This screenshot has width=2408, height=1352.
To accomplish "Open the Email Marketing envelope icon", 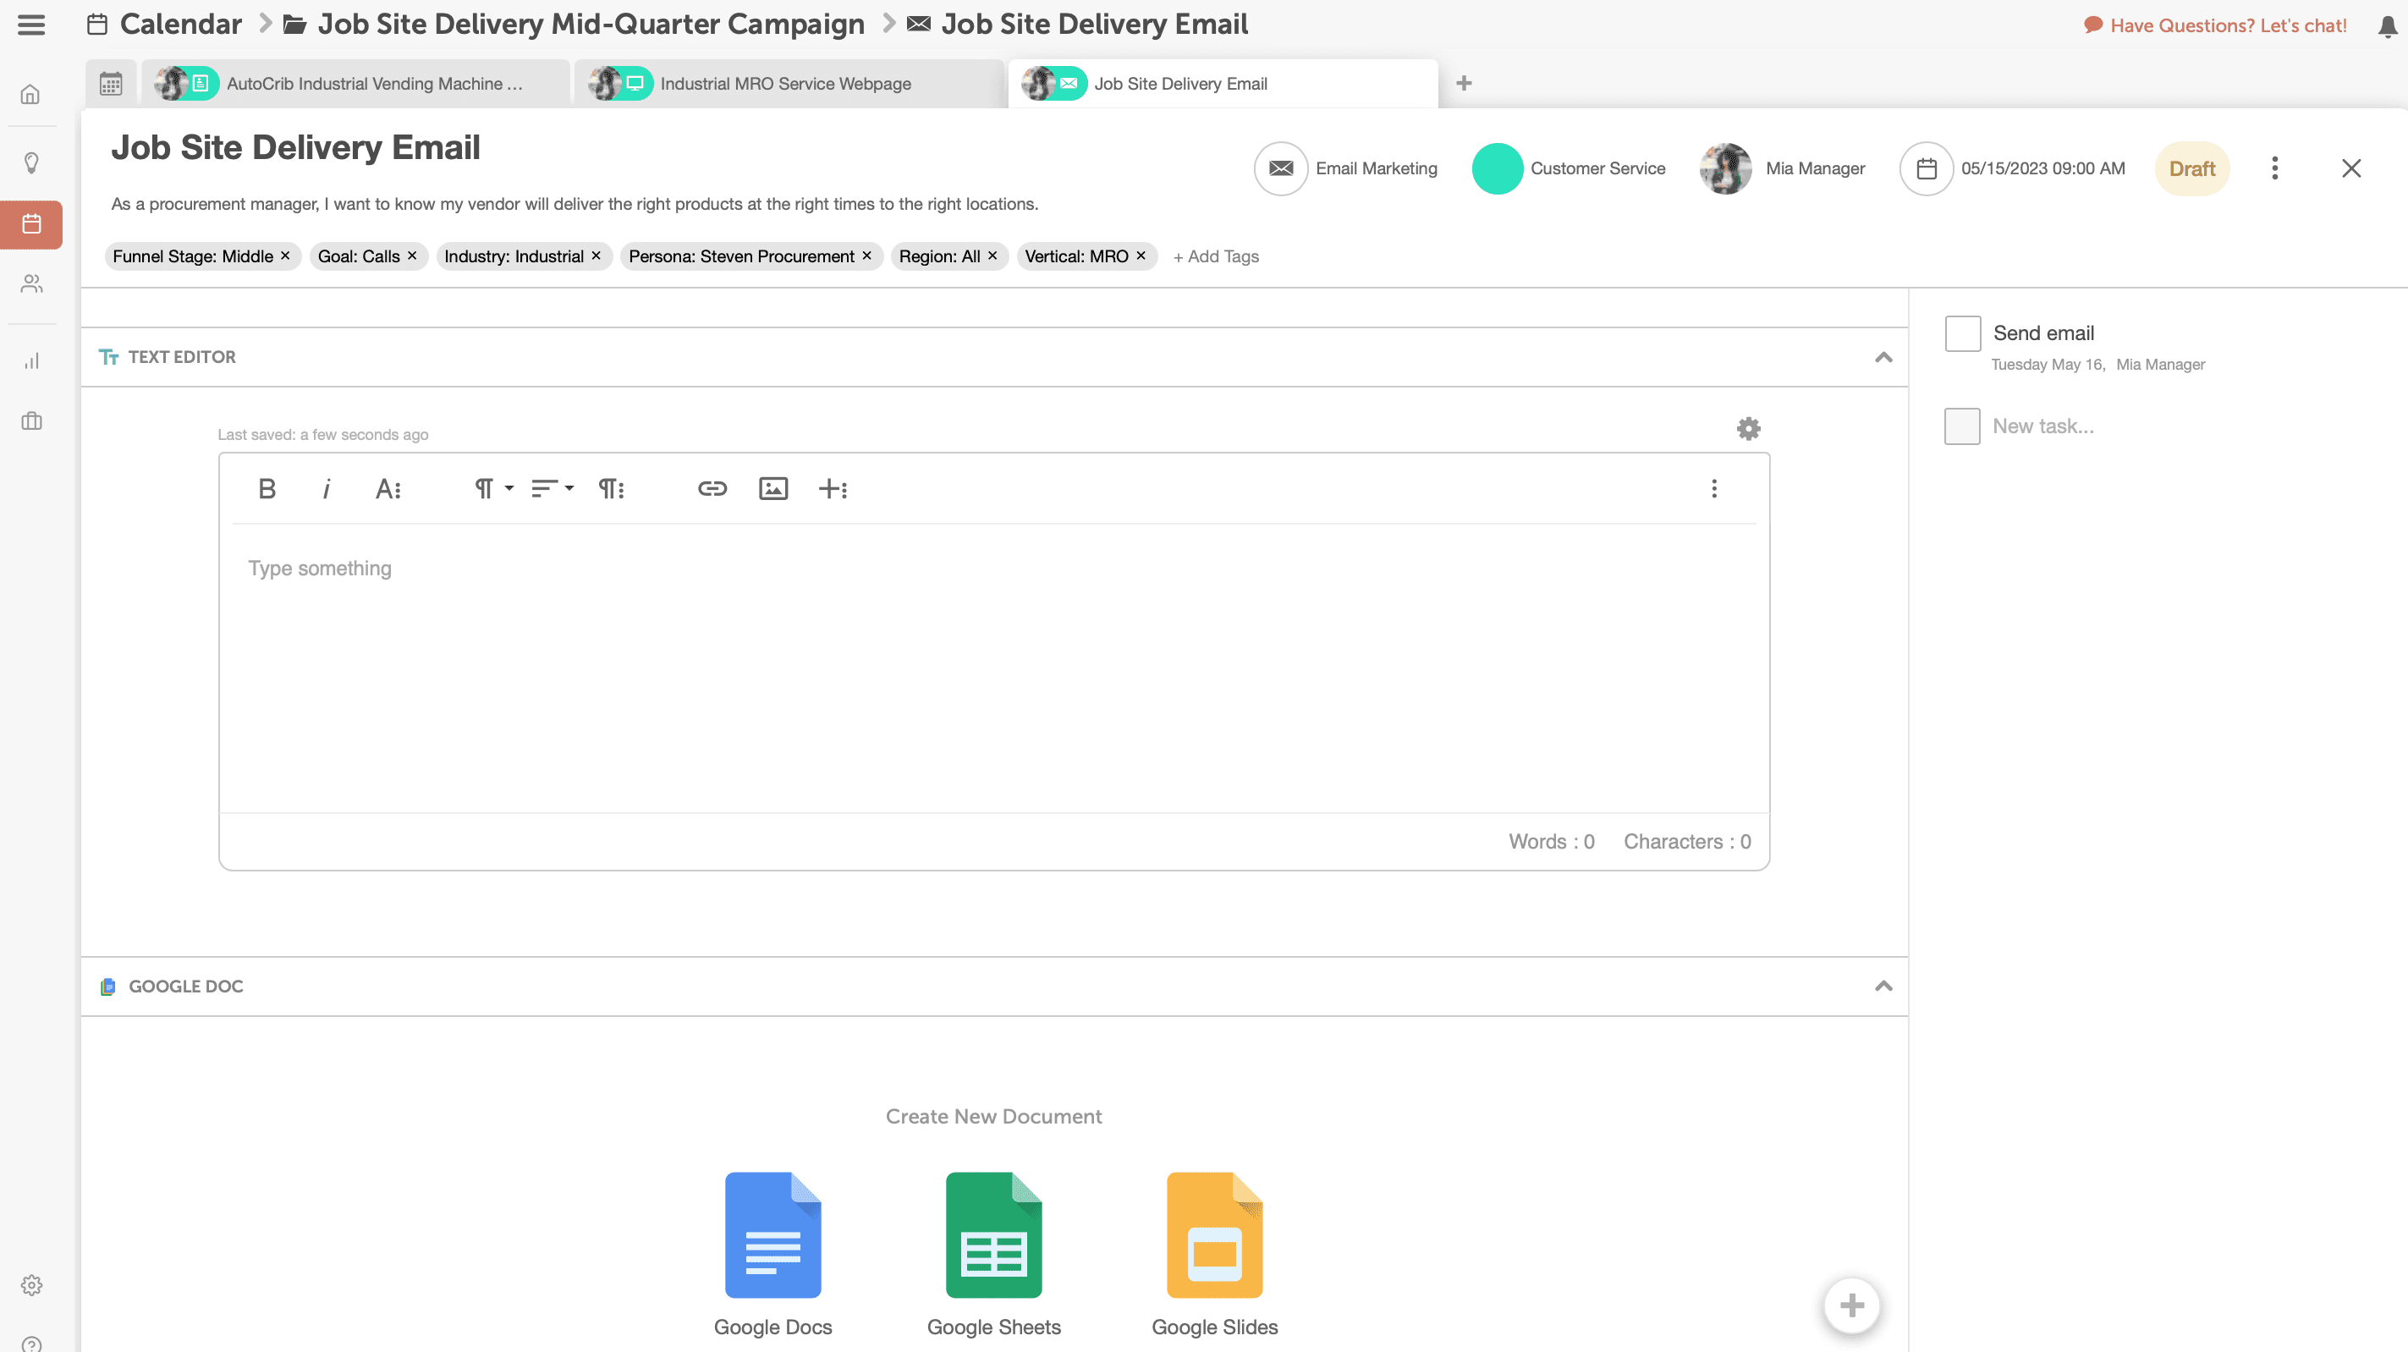I will pyautogui.click(x=1281, y=168).
